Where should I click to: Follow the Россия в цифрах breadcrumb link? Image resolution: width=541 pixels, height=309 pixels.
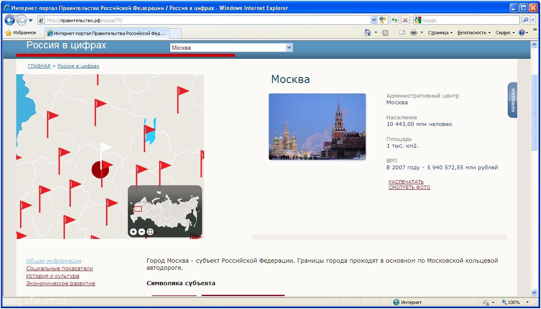pos(78,66)
